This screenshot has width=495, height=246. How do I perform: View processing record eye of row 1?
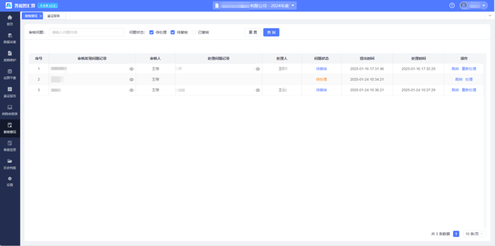258,69
